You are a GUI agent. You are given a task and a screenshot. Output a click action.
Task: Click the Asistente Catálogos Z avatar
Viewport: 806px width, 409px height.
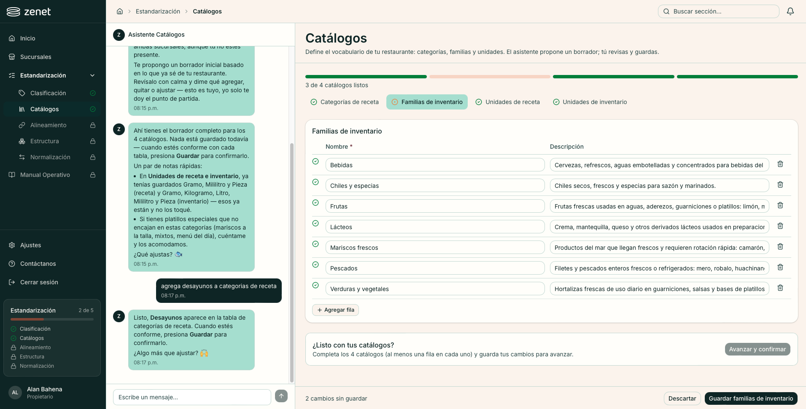click(x=119, y=35)
